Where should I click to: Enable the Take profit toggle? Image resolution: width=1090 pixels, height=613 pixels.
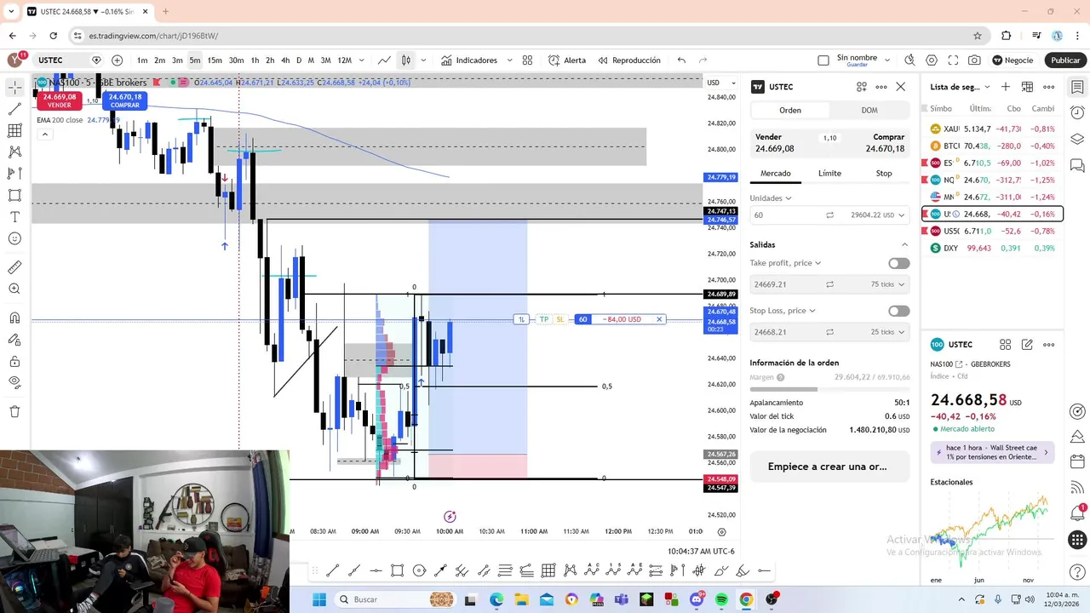pos(898,264)
